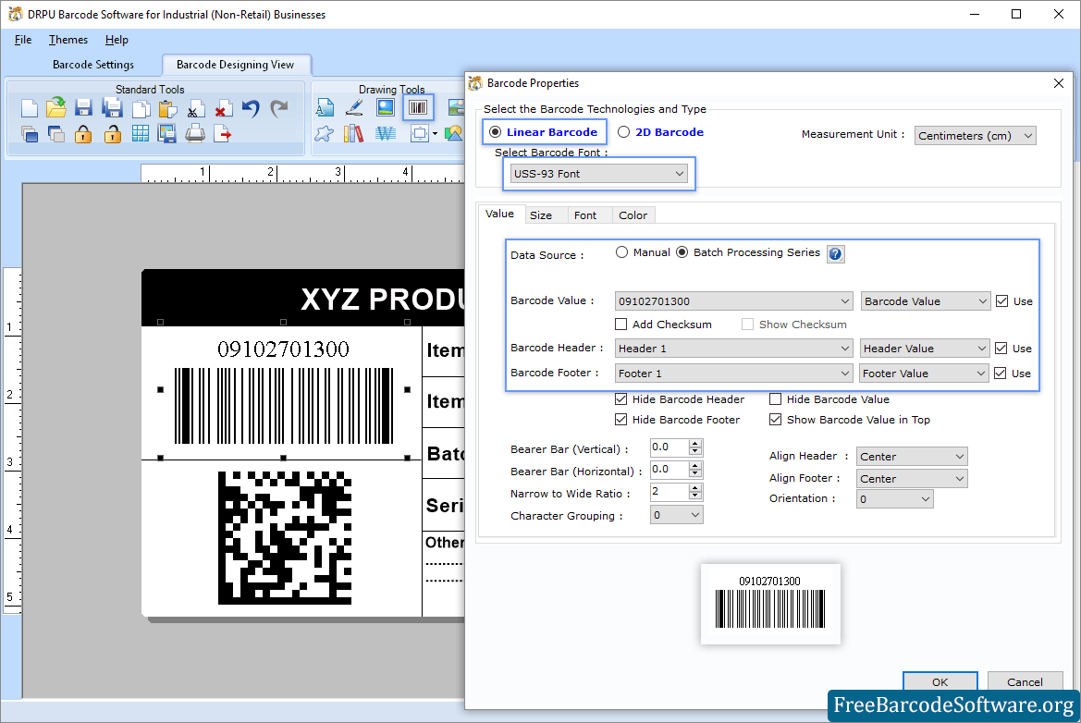Open the Select Barcode Font dropdown
1081x723 pixels.
(x=599, y=174)
